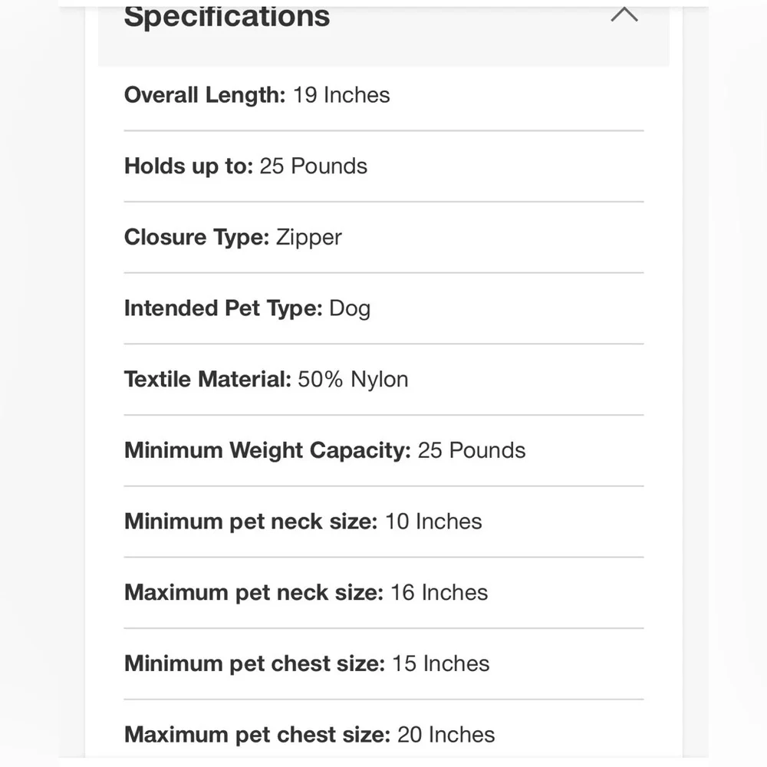Click the 50% Nylon value text

click(353, 380)
